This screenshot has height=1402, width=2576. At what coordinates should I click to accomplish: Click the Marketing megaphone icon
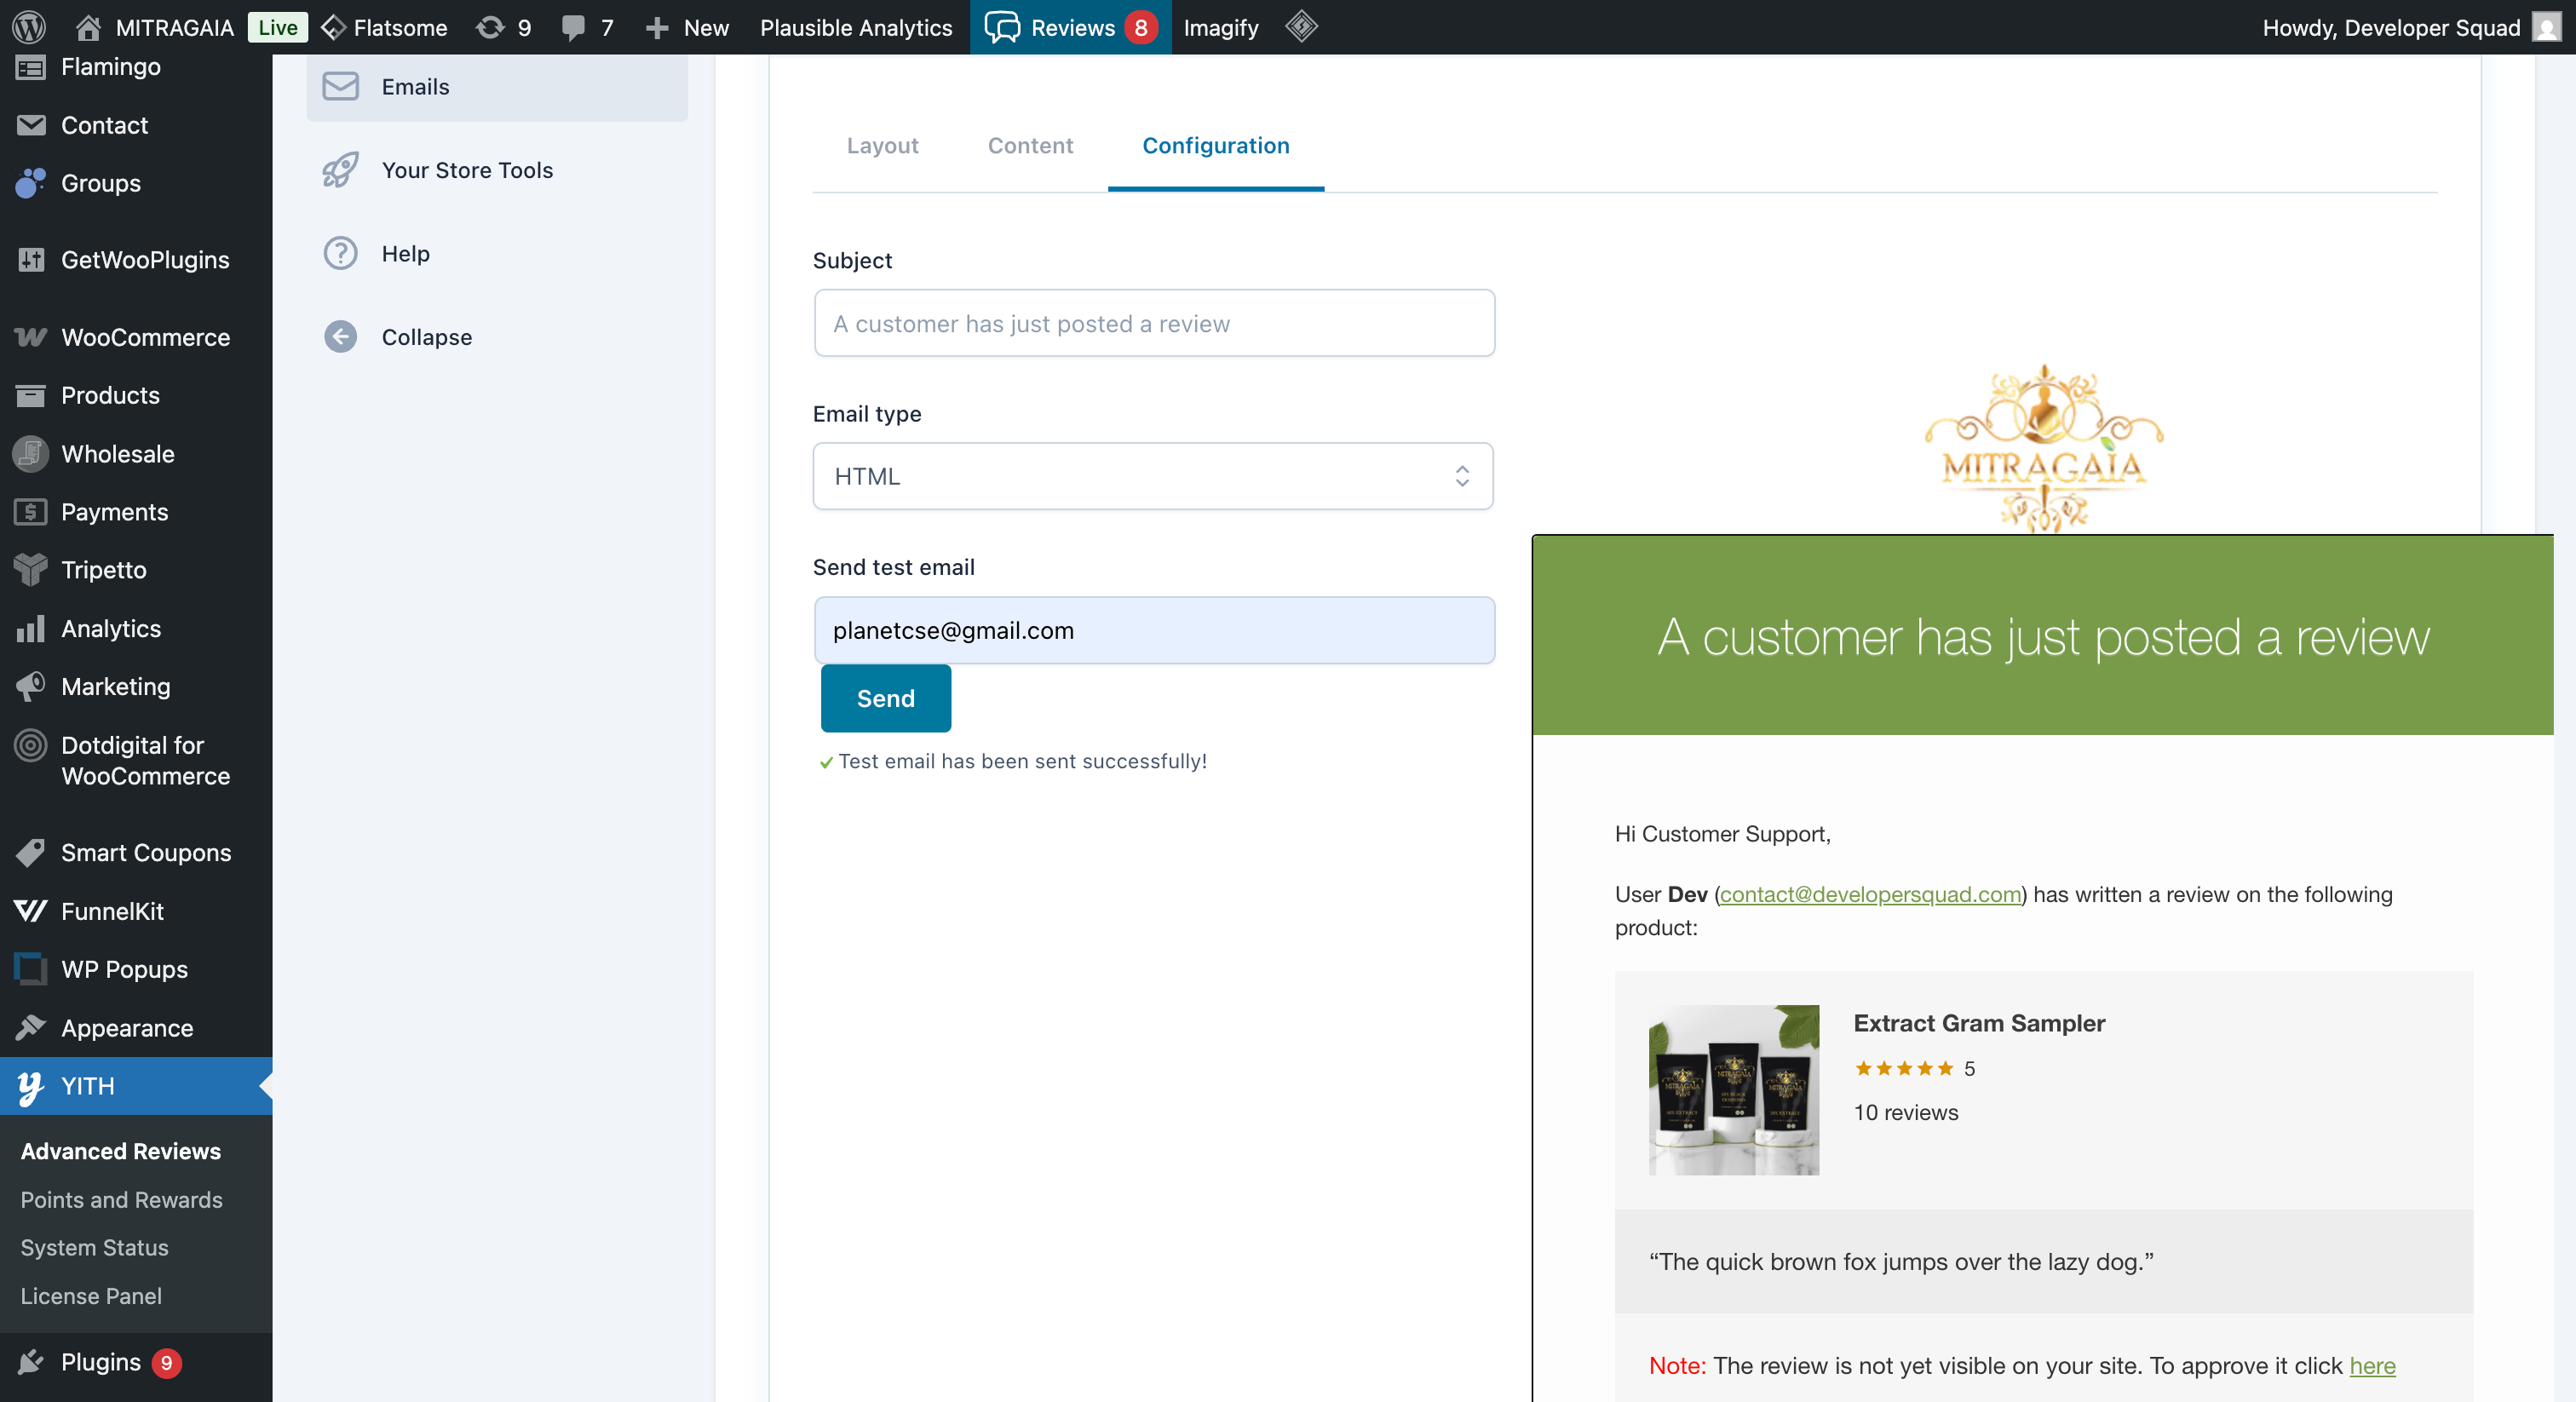[x=31, y=686]
